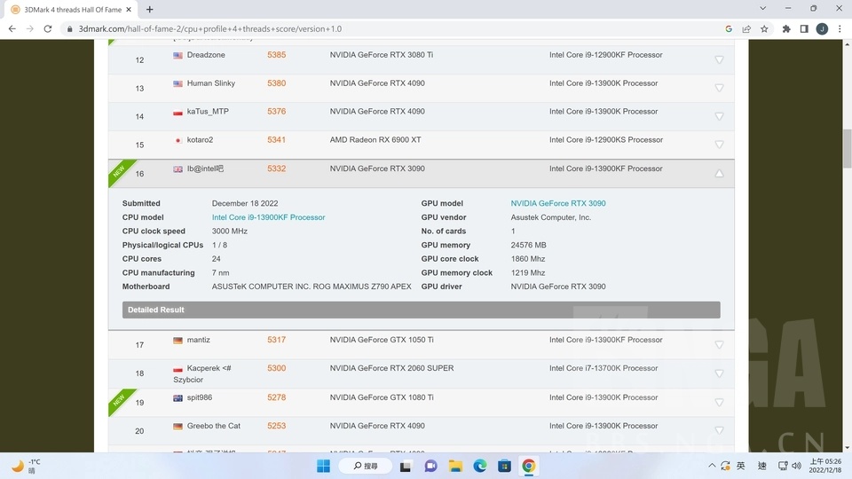Open the Intel Core i9-13900KF Processor link
The image size is (852, 479).
pos(268,217)
